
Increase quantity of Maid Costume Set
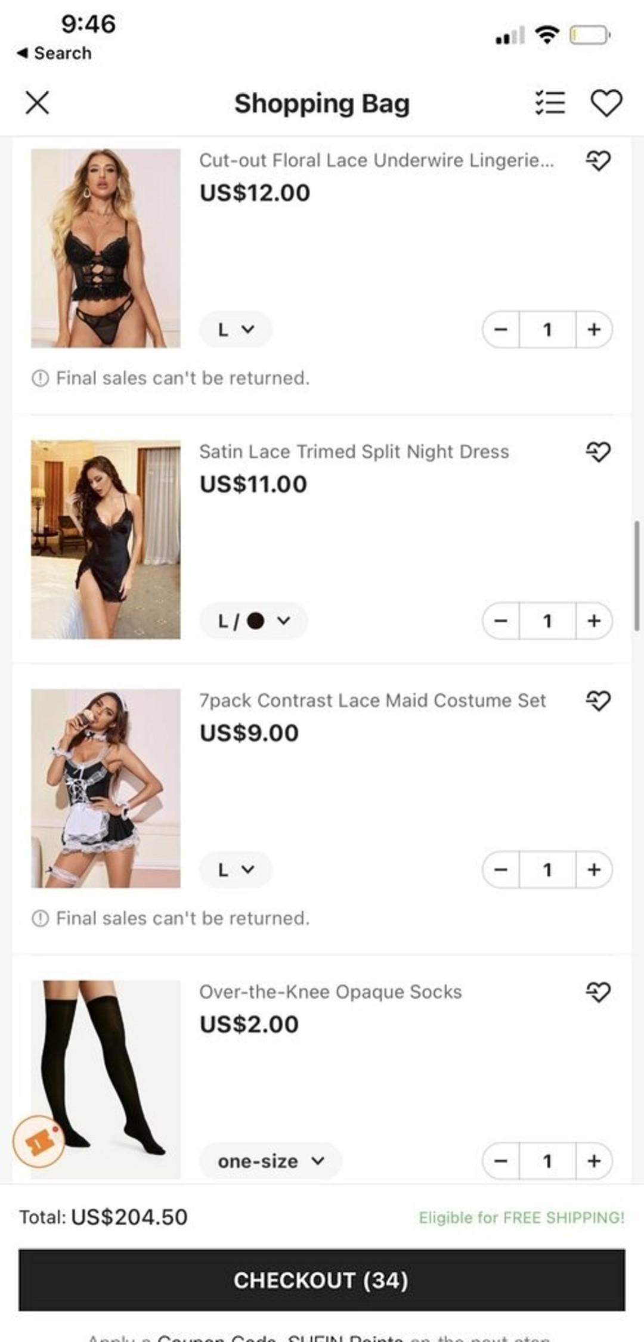(x=594, y=869)
